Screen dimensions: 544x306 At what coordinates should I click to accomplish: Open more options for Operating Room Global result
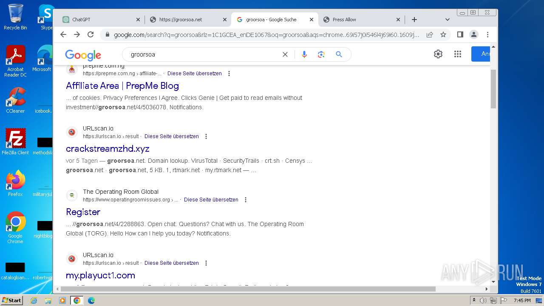(246, 200)
